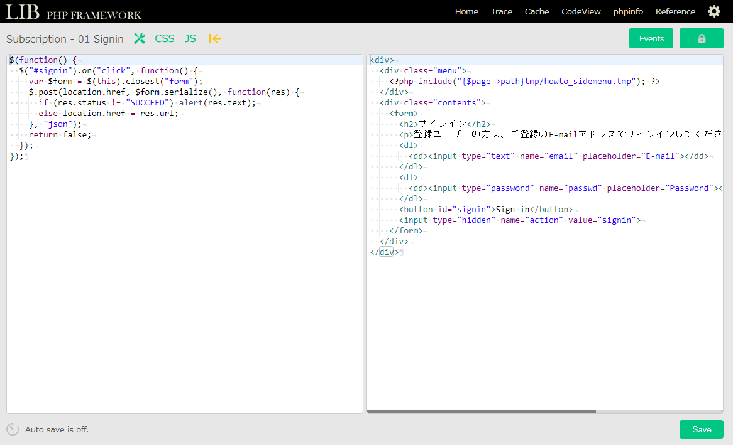Open settings via the gear icon

pyautogui.click(x=714, y=11)
